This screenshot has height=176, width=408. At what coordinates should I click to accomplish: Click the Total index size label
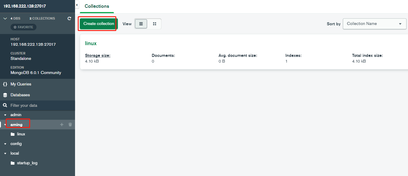click(367, 56)
